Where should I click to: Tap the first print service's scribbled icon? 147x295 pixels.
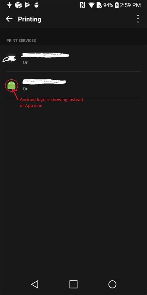(9, 58)
